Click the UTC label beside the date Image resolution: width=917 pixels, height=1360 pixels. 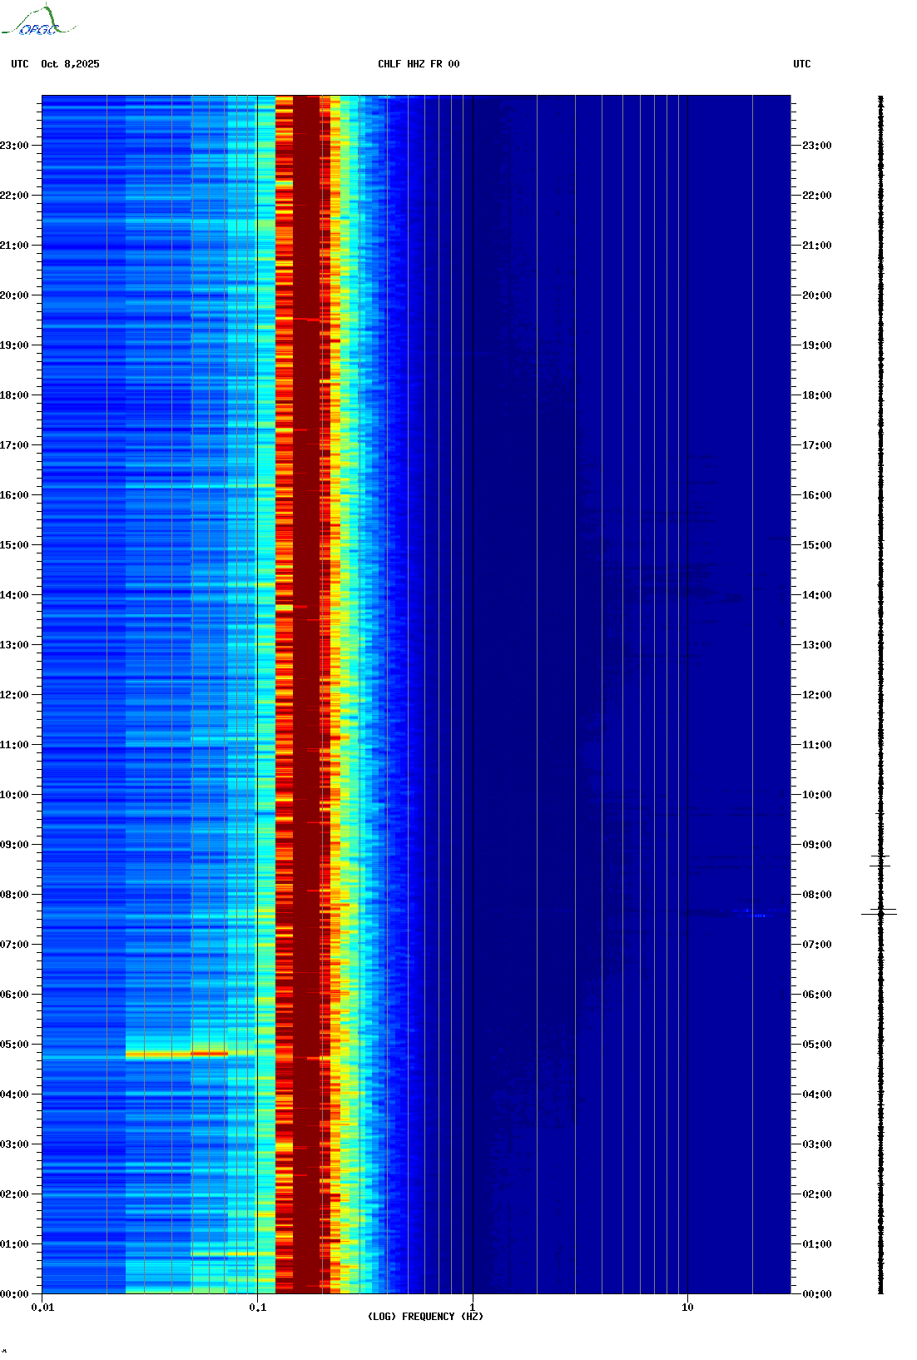pos(20,64)
